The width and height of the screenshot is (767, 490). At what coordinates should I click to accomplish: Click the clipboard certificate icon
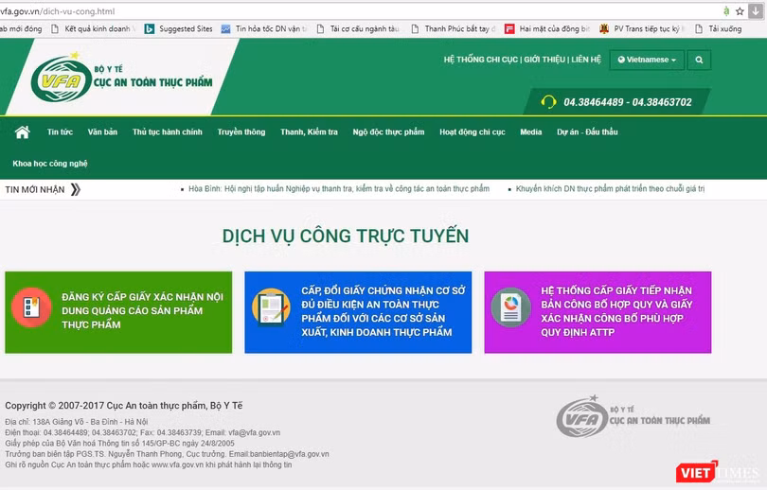click(x=271, y=307)
